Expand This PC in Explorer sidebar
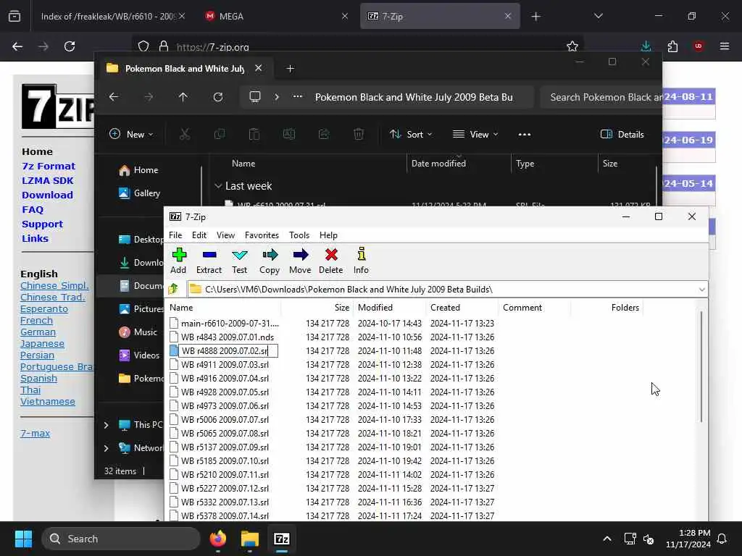 tap(106, 425)
